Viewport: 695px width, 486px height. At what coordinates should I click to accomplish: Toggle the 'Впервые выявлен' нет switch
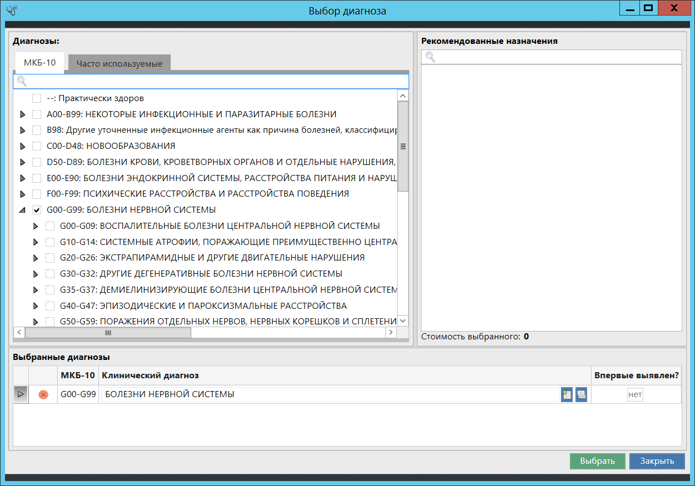click(x=635, y=394)
